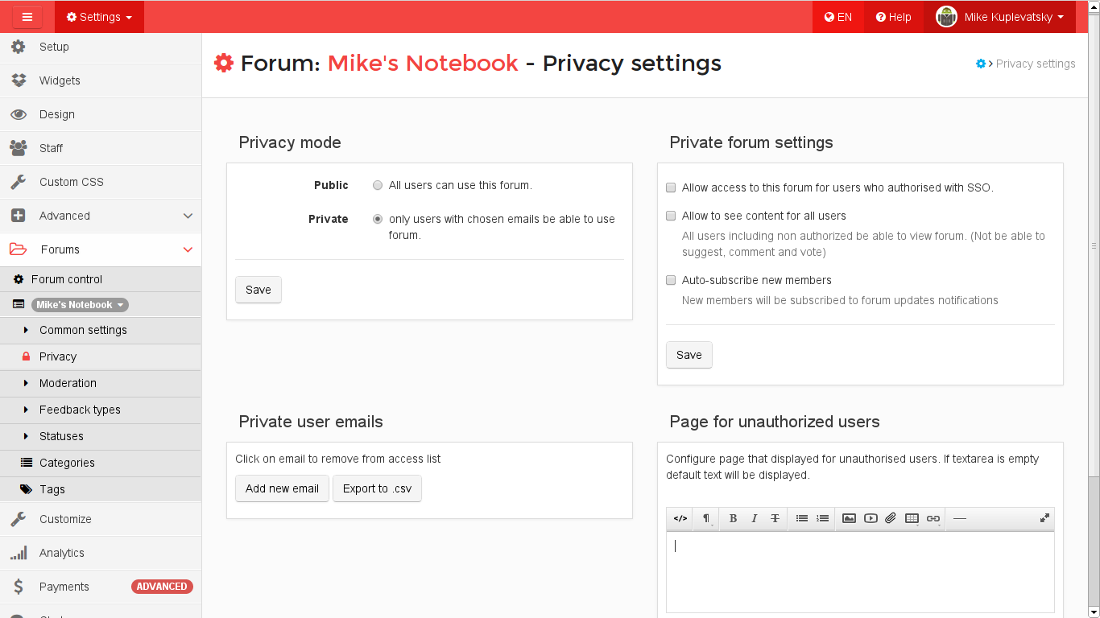Enable SSO users access checkbox

671,187
